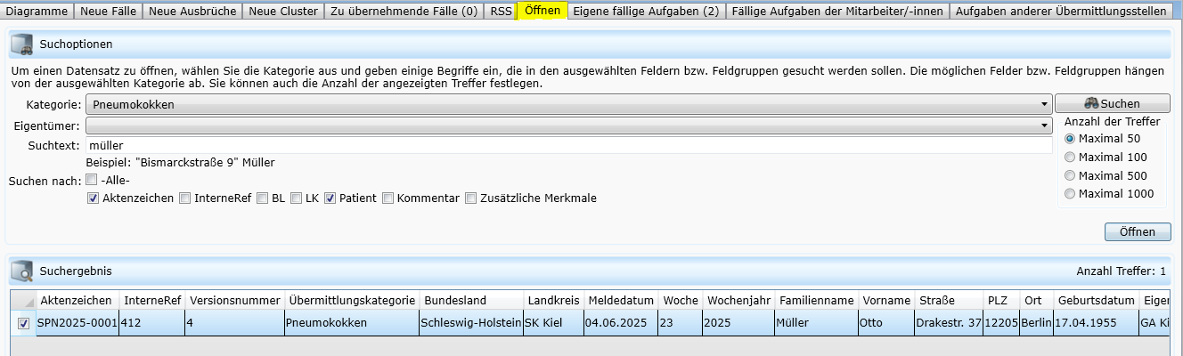The height and width of the screenshot is (356, 1183).
Task: Click into the Suchtext field containing müller
Action: click(x=568, y=145)
